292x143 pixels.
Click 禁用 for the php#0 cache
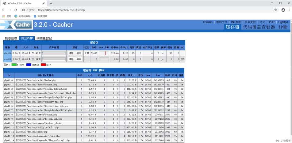coord(79,53)
